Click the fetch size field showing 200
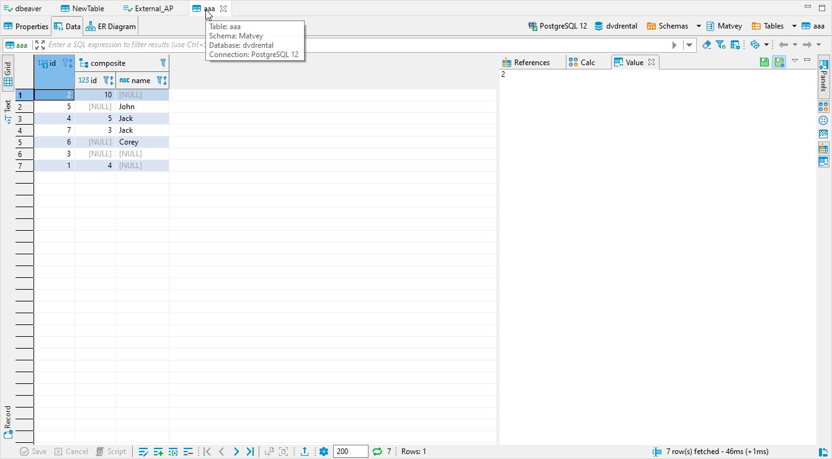 click(x=351, y=452)
